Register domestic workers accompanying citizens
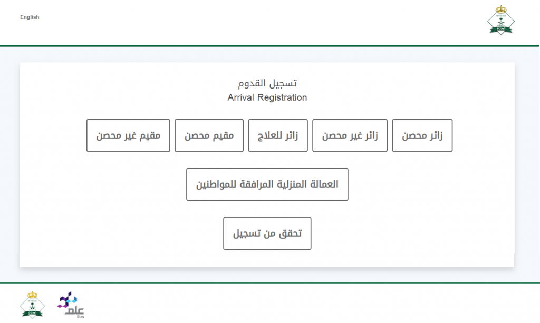This screenshot has height=323, width=540. (267, 184)
